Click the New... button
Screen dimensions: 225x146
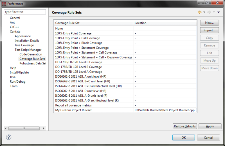point(209,23)
